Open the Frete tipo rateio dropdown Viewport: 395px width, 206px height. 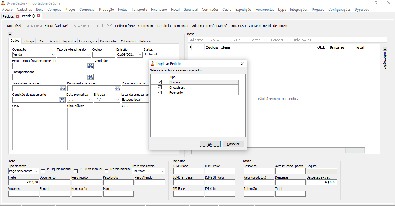[163, 171]
